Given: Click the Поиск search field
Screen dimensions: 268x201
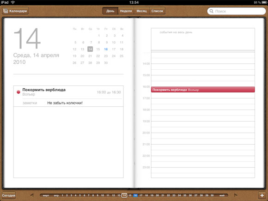Looking at the screenshot, I should click(237, 11).
